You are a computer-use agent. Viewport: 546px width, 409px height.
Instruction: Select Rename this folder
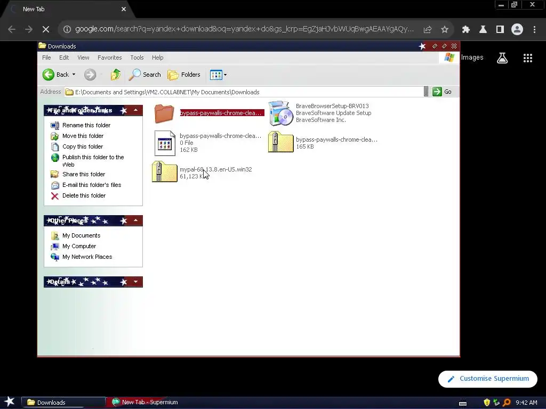pyautogui.click(x=86, y=125)
